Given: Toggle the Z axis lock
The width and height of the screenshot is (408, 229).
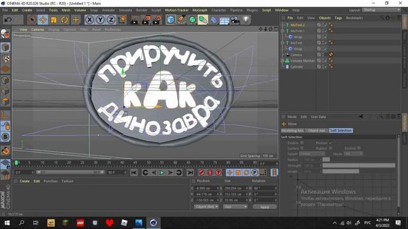Looking at the screenshot, I should pos(111,20).
